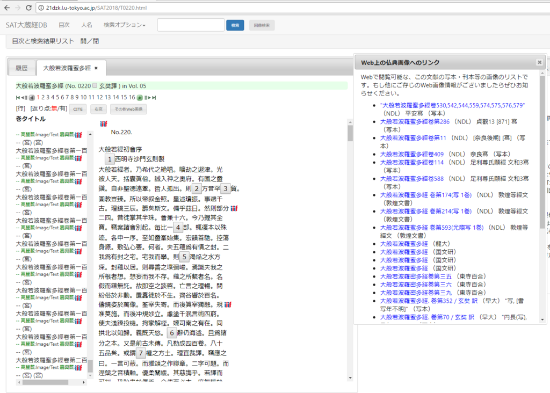550x393 pixels.
Task: Open IIIF viewer icon above No.220.
Action: tap(104, 124)
